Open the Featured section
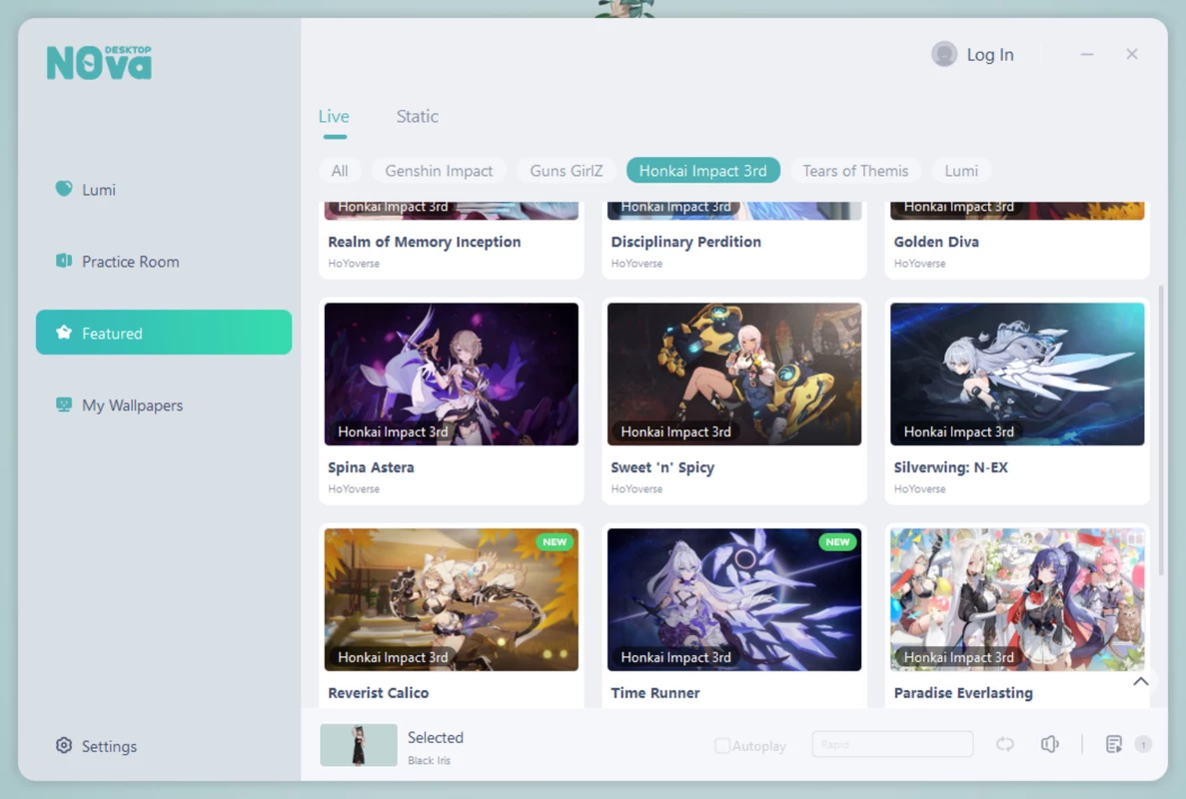1186x799 pixels. point(164,333)
